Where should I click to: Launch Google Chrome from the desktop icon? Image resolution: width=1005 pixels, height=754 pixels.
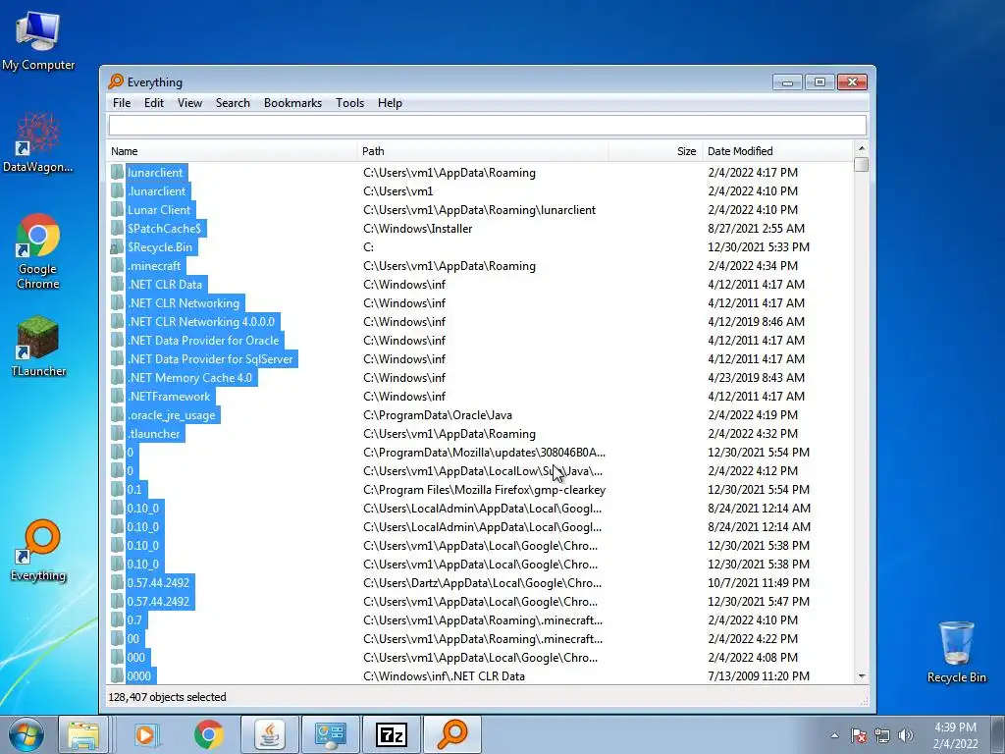38,250
